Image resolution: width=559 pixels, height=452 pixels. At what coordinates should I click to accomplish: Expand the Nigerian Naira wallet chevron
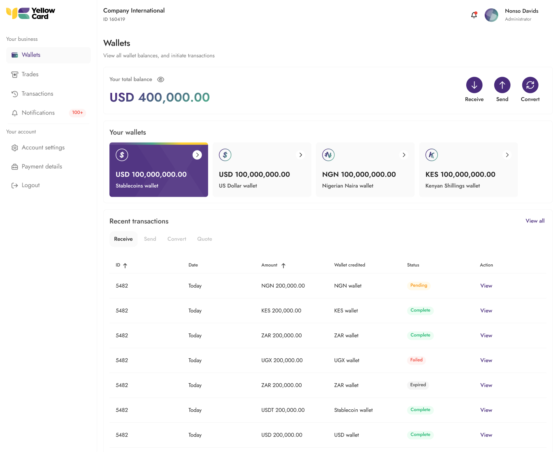[404, 155]
